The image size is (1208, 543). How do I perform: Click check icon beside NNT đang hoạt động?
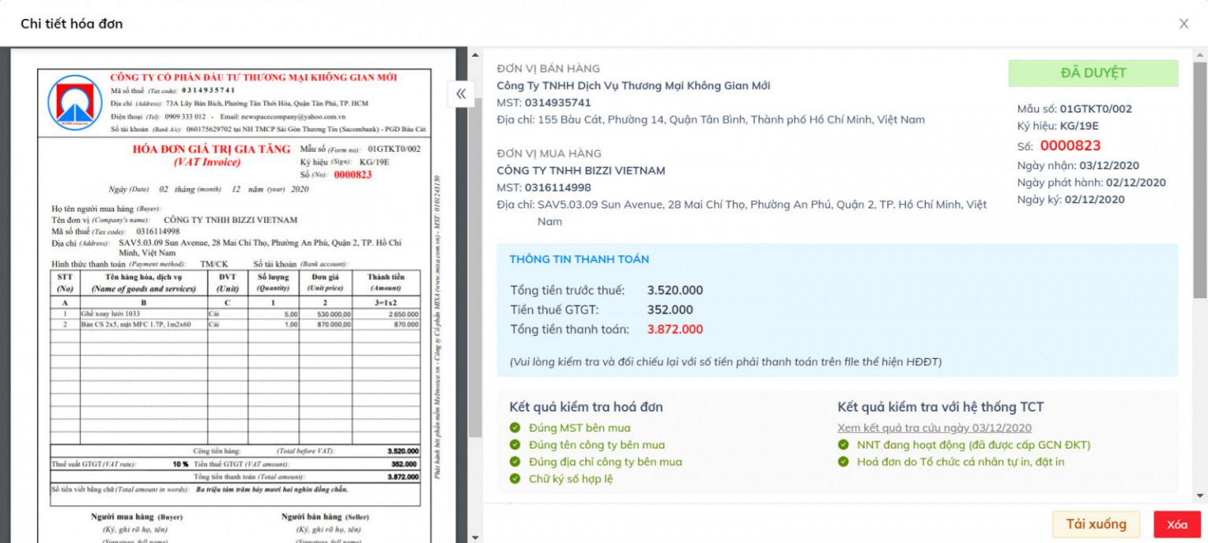point(843,445)
